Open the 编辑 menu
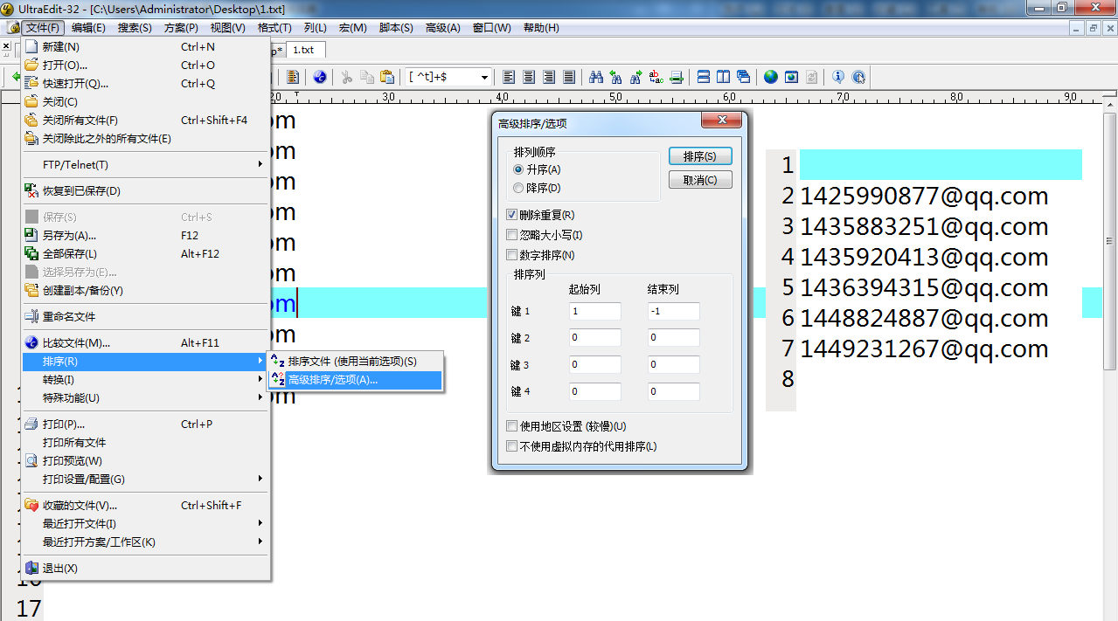1118x621 pixels. 88,28
